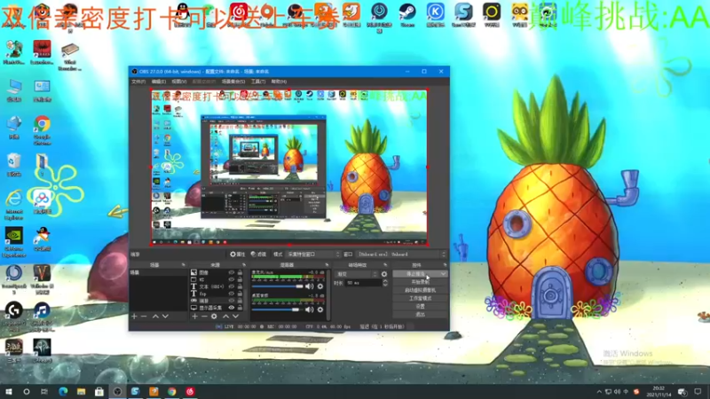Toggle visibility eye of fps source
The image size is (710, 399).
(232, 293)
